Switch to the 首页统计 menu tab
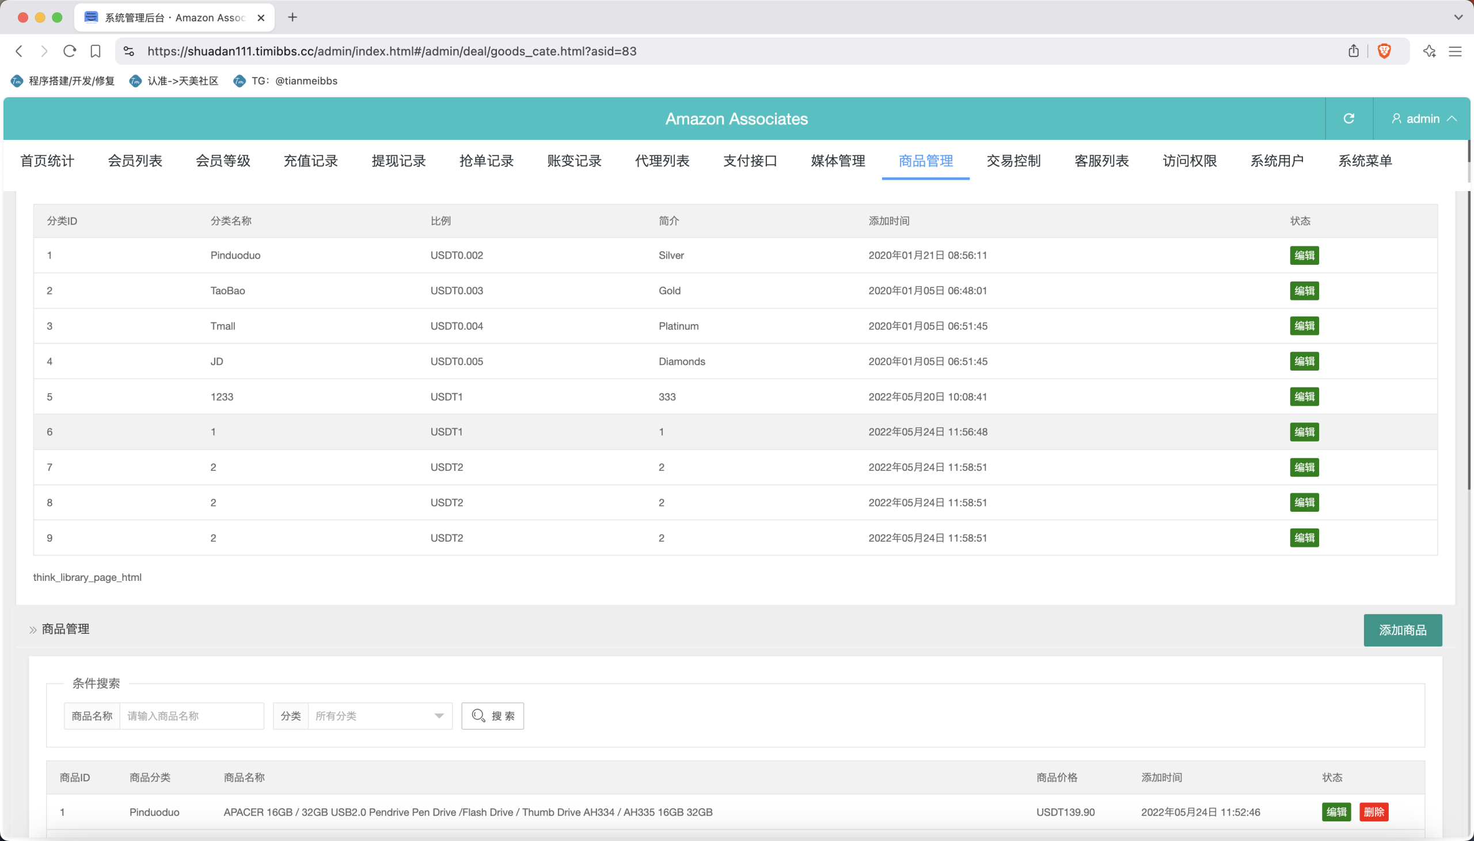1474x841 pixels. [x=47, y=161]
